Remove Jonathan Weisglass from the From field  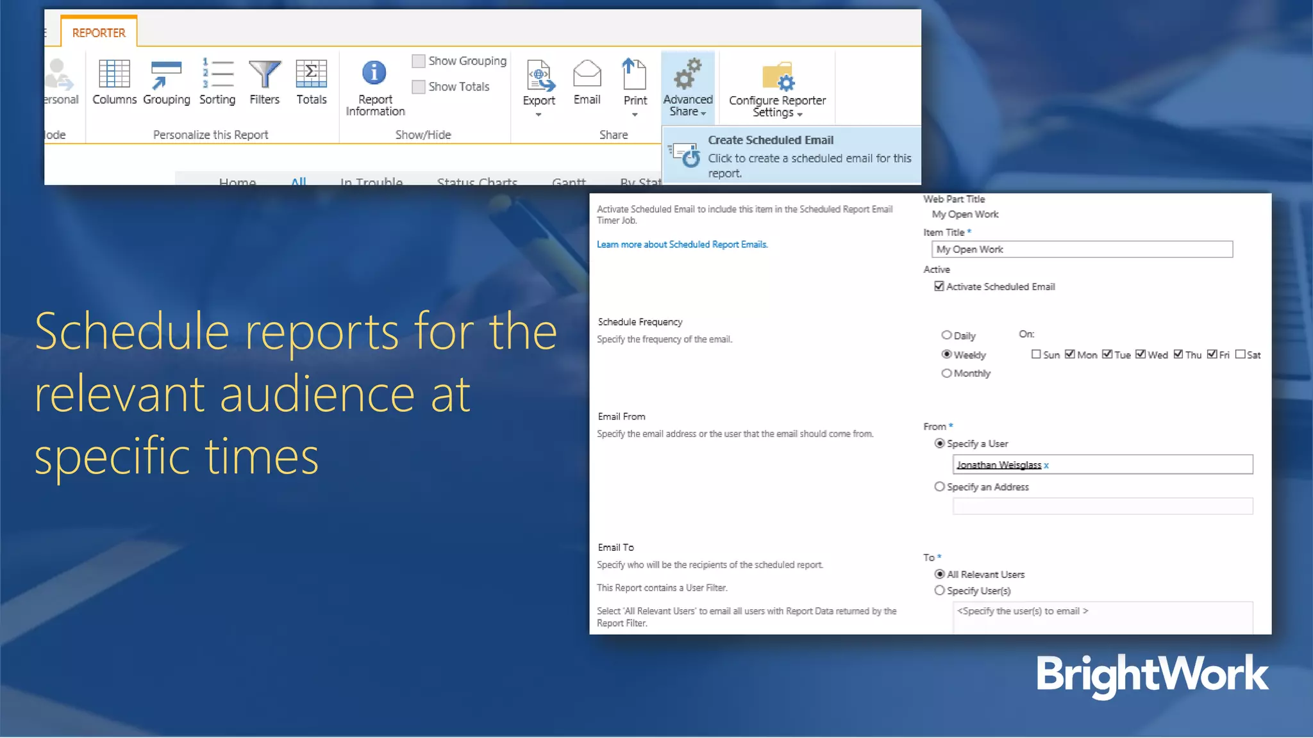pos(1046,466)
